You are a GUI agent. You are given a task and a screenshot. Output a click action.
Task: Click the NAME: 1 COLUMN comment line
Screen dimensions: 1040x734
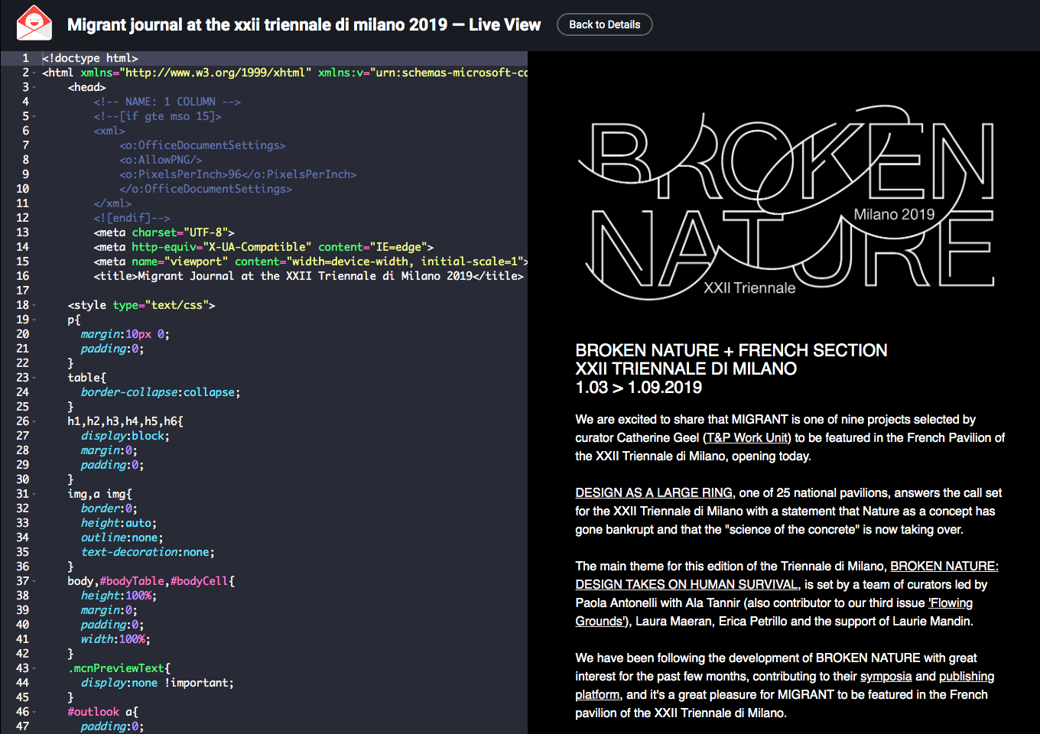pos(167,102)
